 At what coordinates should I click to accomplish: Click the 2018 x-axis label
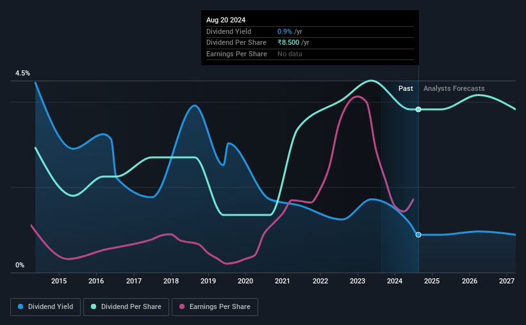click(171, 281)
